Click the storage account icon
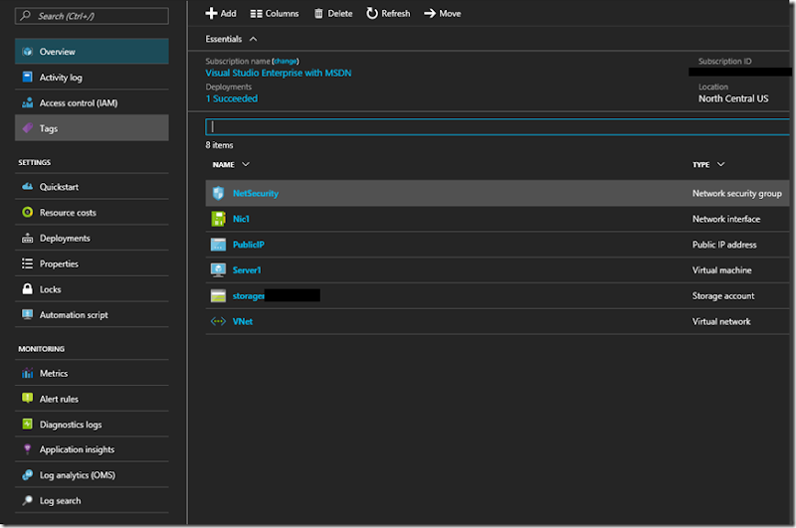796x528 pixels. (x=218, y=295)
